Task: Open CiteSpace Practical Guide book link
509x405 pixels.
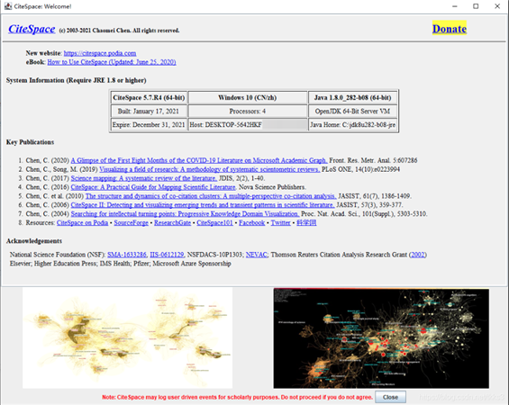Action: point(153,187)
